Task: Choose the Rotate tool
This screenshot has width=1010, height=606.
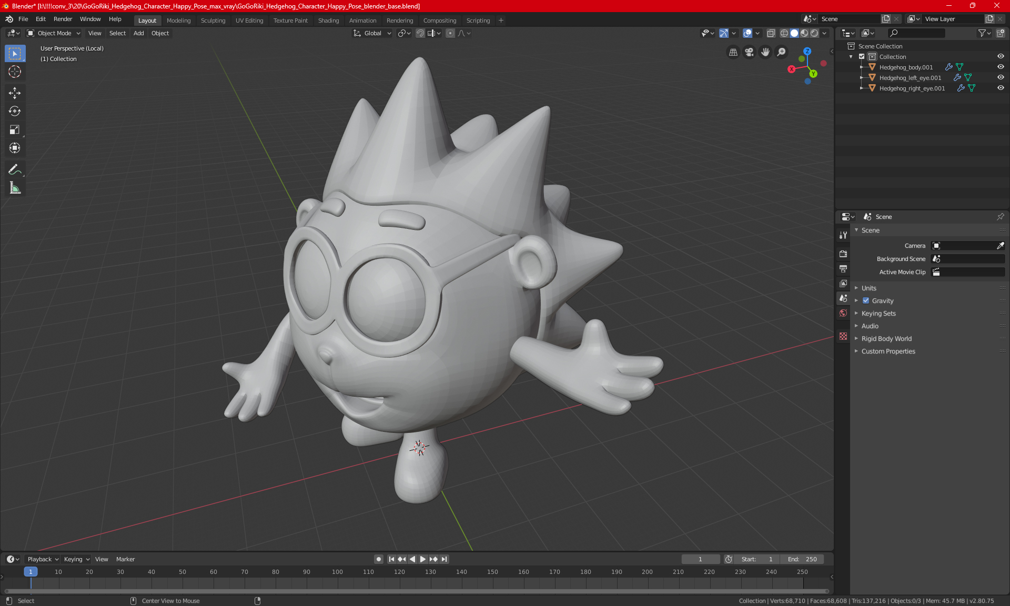Action: tap(15, 111)
